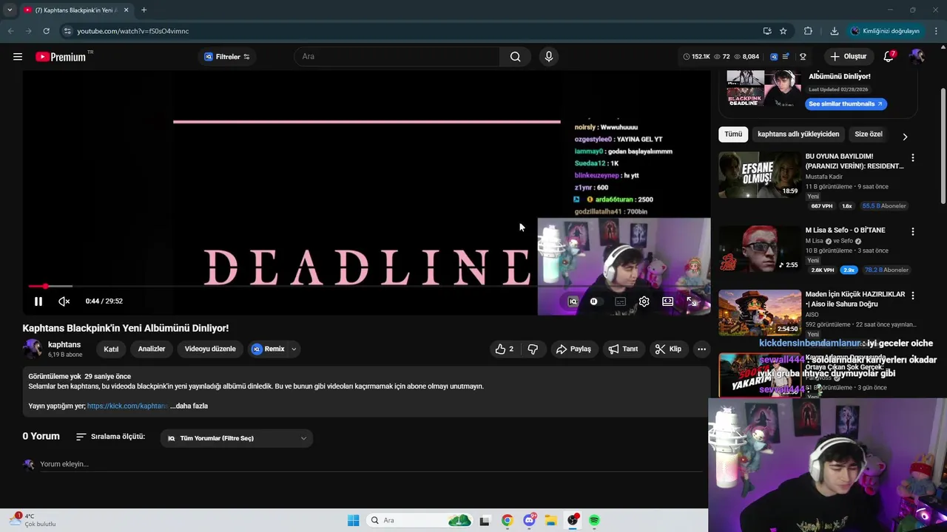The image size is (947, 532).
Task: Create a clip with Klip button
Action: (668, 349)
